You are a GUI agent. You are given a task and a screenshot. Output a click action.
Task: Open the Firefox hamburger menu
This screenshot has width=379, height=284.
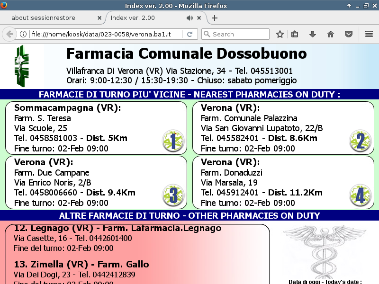pos(369,34)
